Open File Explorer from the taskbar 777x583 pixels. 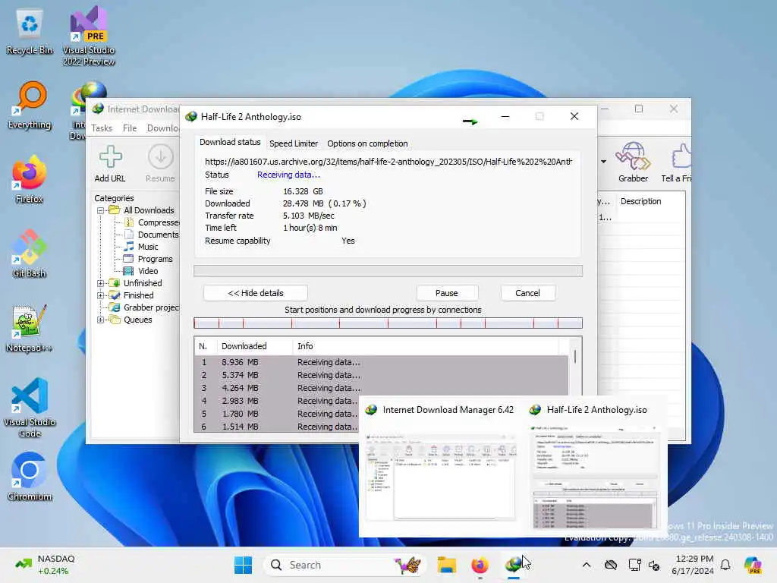(x=446, y=565)
